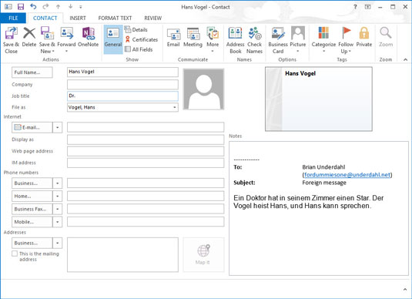Open the Categorize color menu
This screenshot has height=299, width=412.
click(x=323, y=40)
